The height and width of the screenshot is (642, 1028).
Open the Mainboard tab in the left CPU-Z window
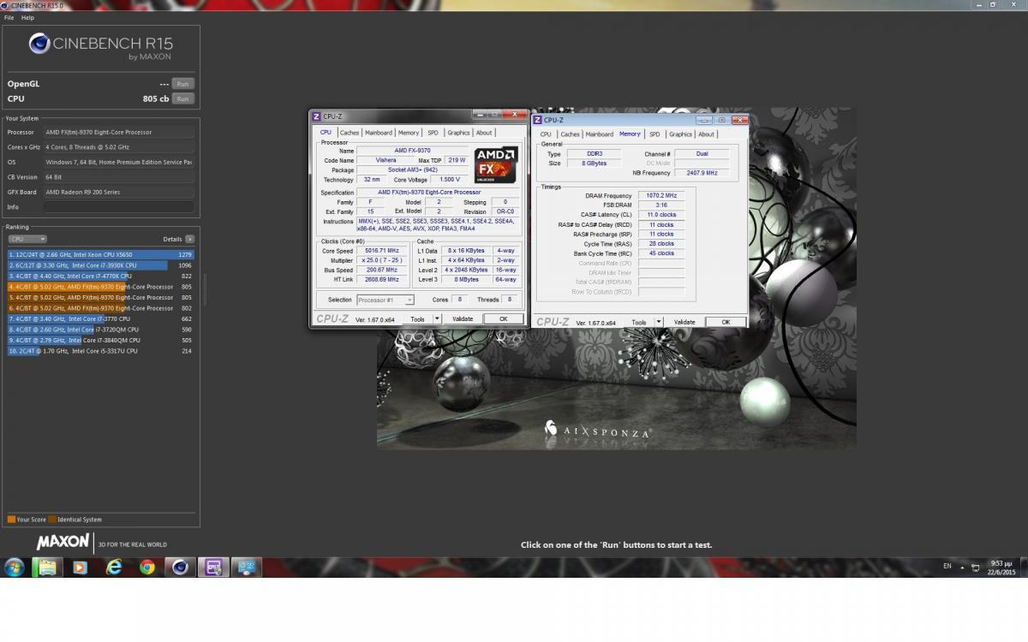click(379, 133)
